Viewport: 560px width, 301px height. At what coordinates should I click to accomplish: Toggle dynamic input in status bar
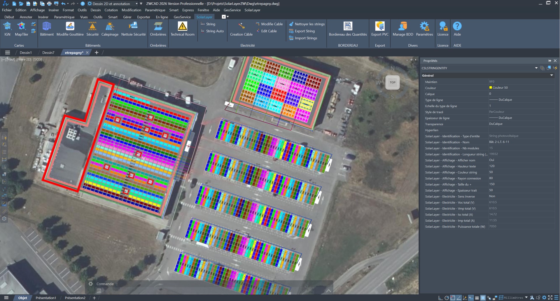pyautogui.click(x=471, y=298)
